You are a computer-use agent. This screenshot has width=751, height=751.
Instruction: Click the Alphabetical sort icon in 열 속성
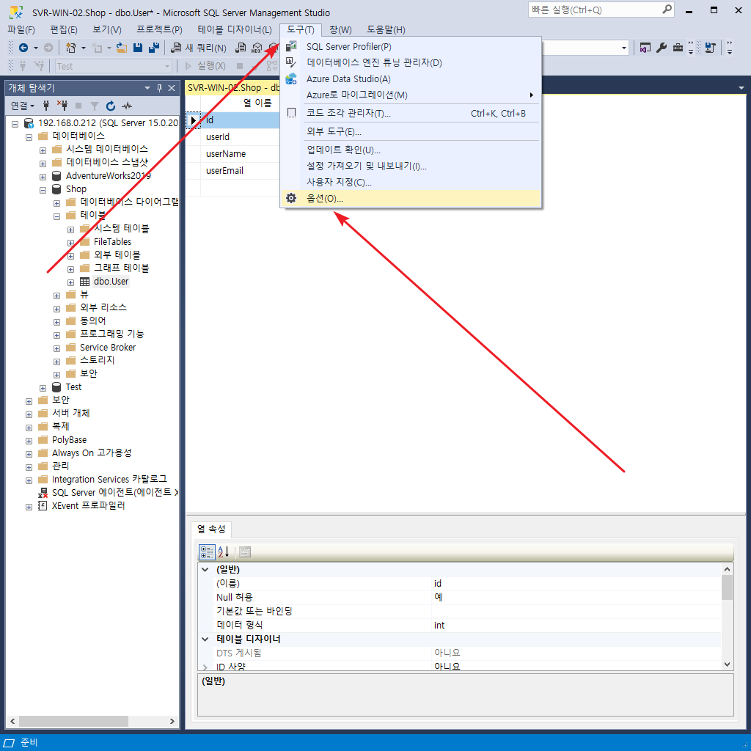[x=224, y=552]
